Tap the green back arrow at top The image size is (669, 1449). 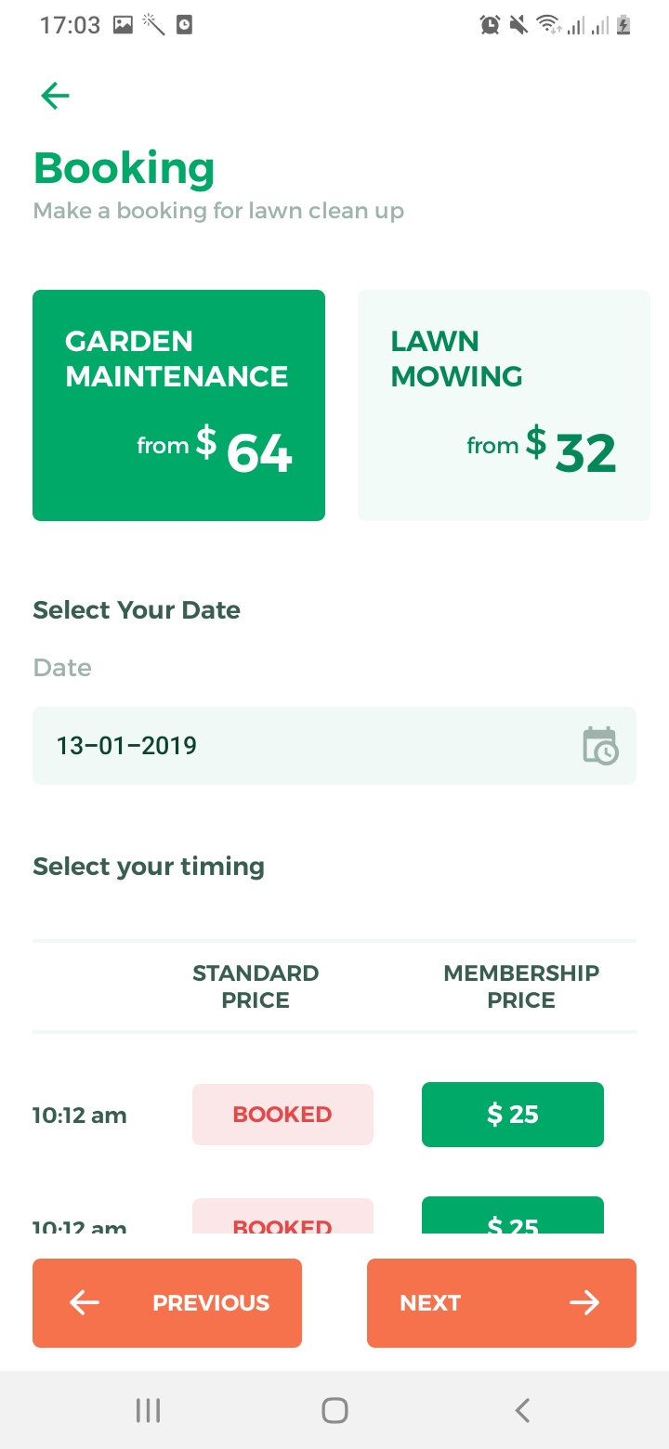click(55, 96)
